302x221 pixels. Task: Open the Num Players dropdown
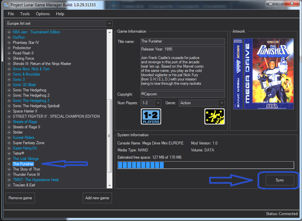(x=157, y=103)
